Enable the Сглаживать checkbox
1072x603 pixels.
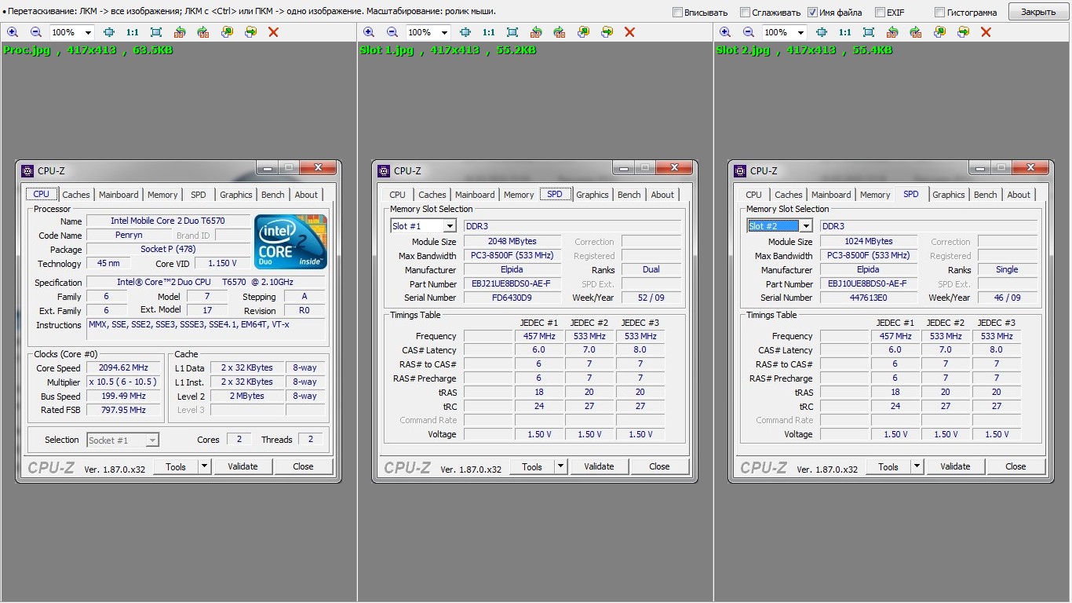[746, 13]
